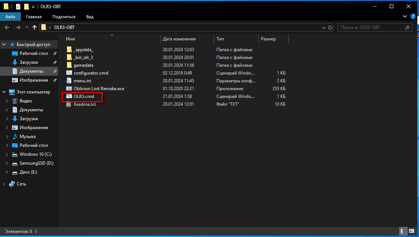Navigate back with the left arrow

pos(7,27)
